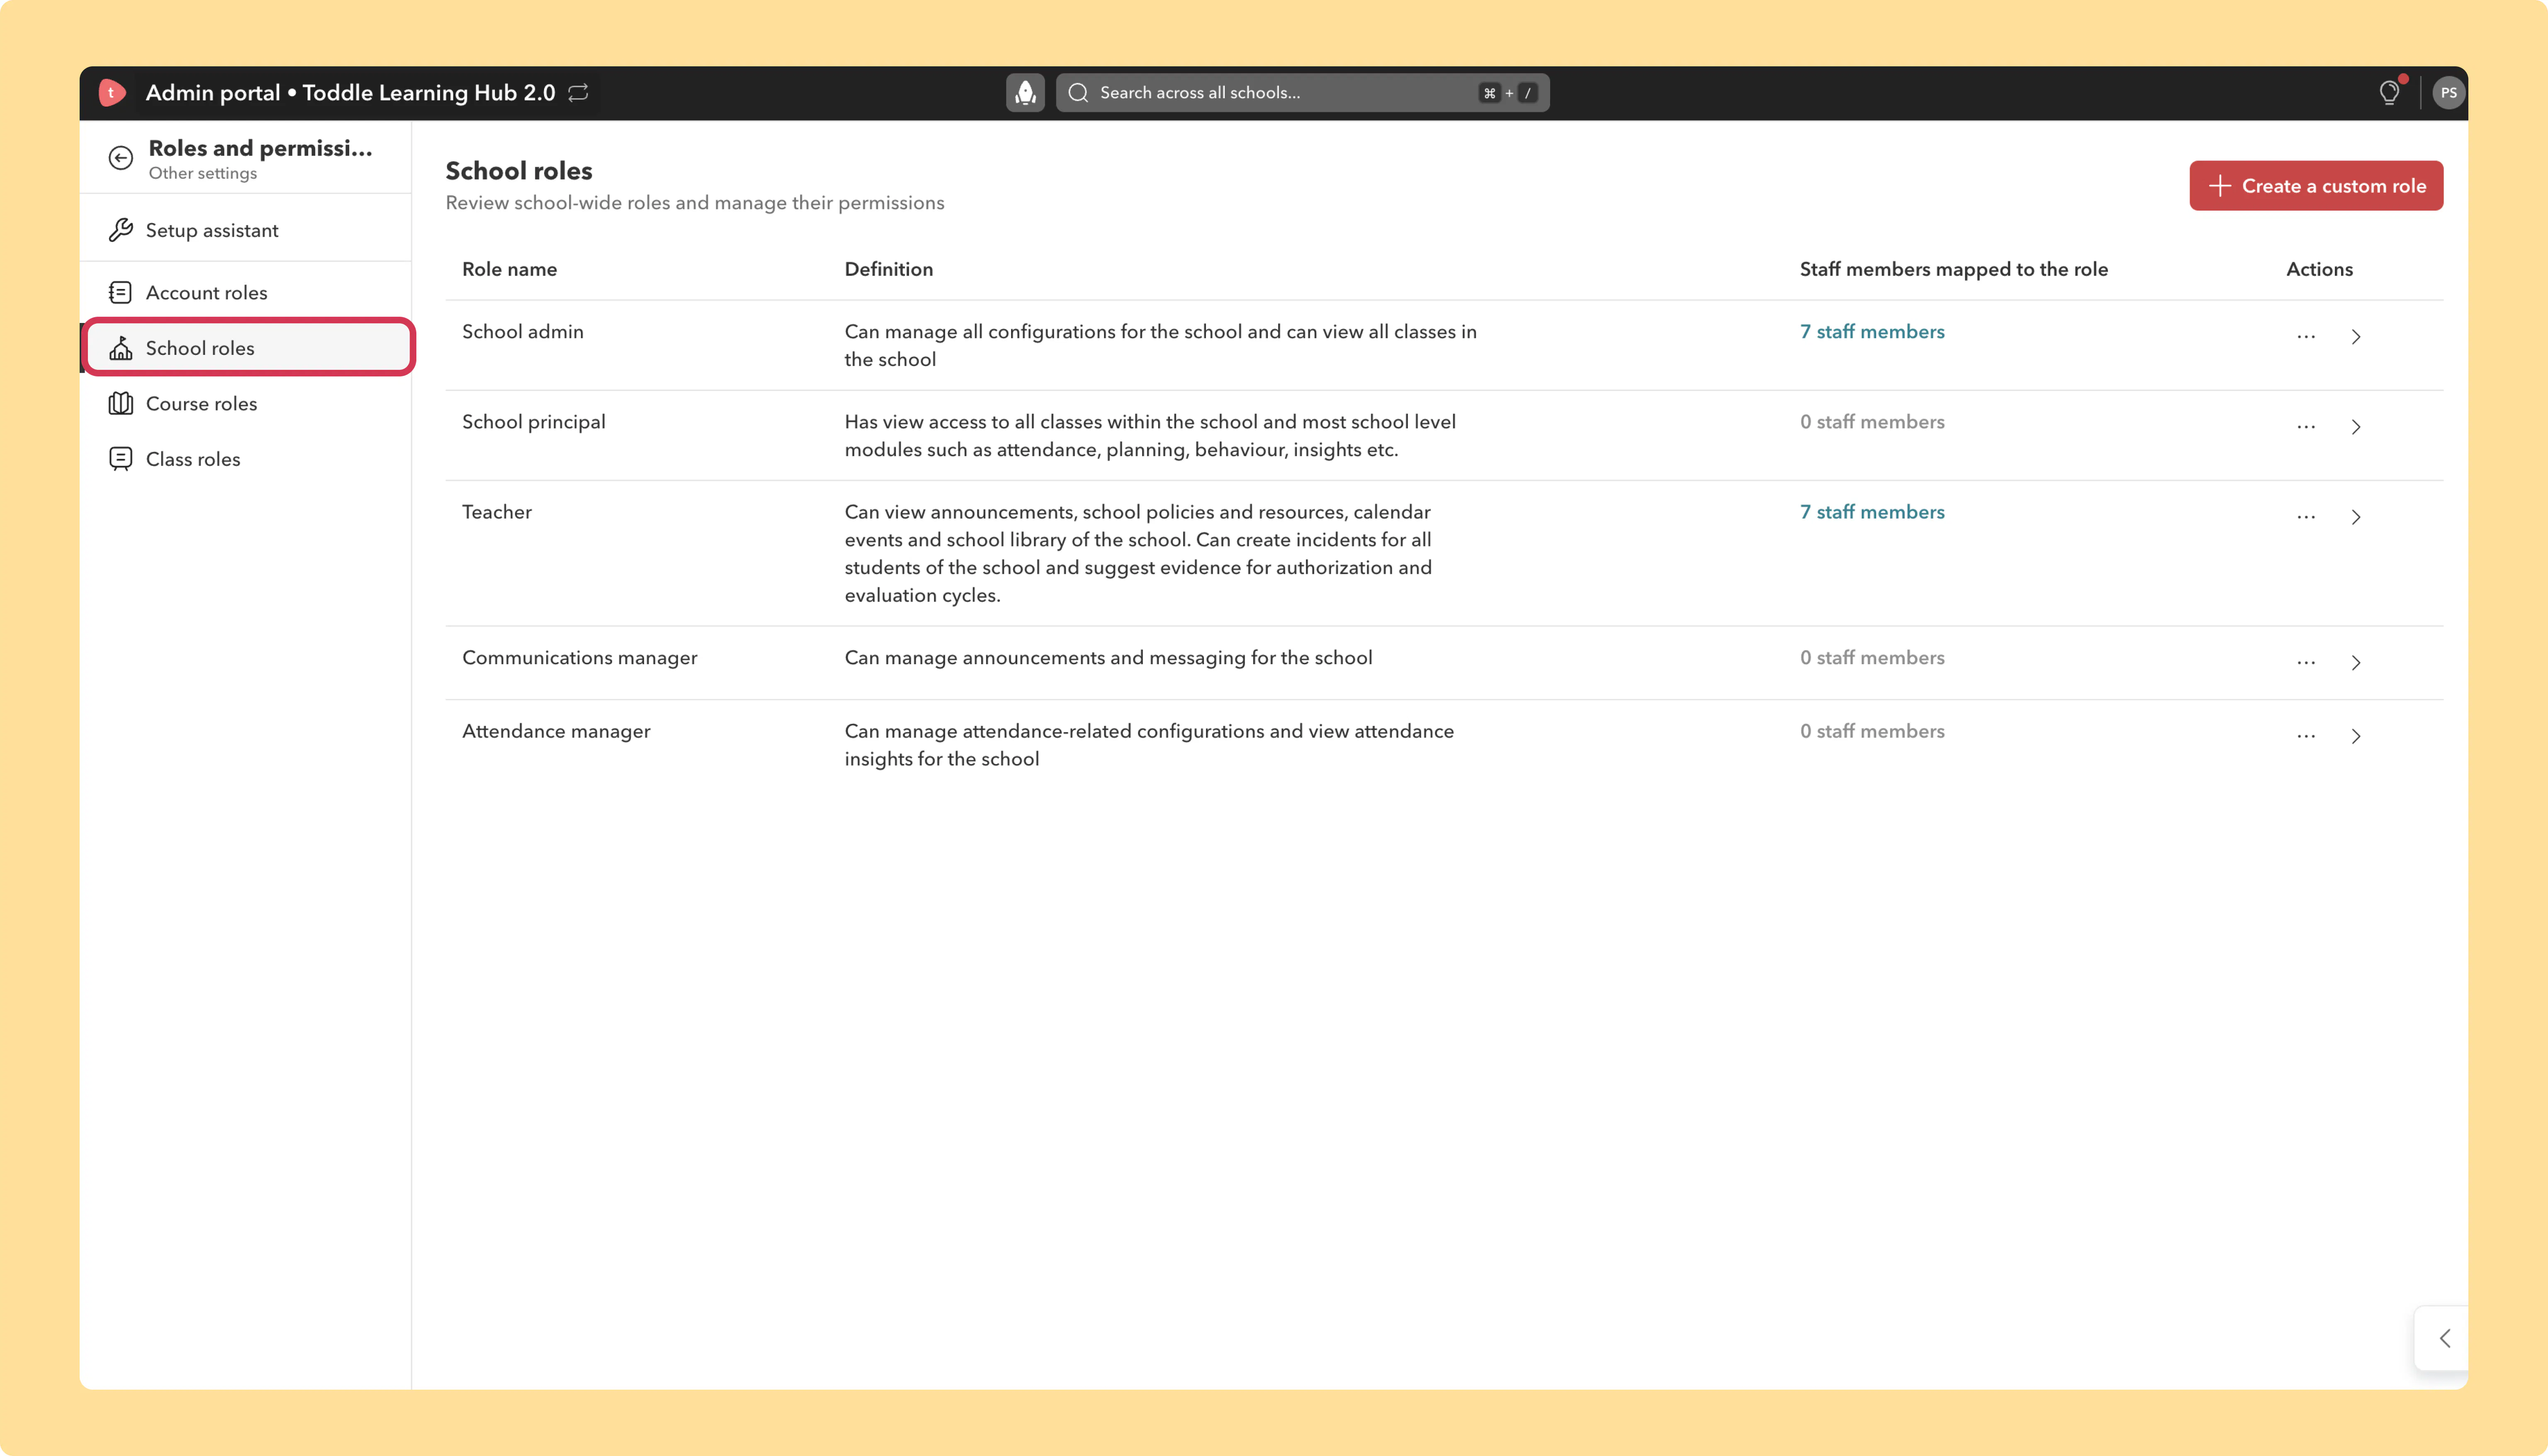The image size is (2548, 1456).
Task: View 7 staff members for School admin
Action: tap(1872, 332)
